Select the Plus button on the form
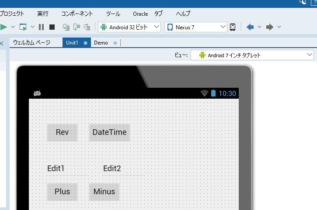 click(62, 192)
